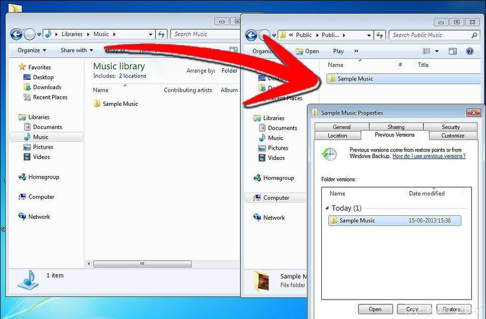Open the Sharing tab in Properties
The width and height of the screenshot is (486, 319).
point(396,127)
